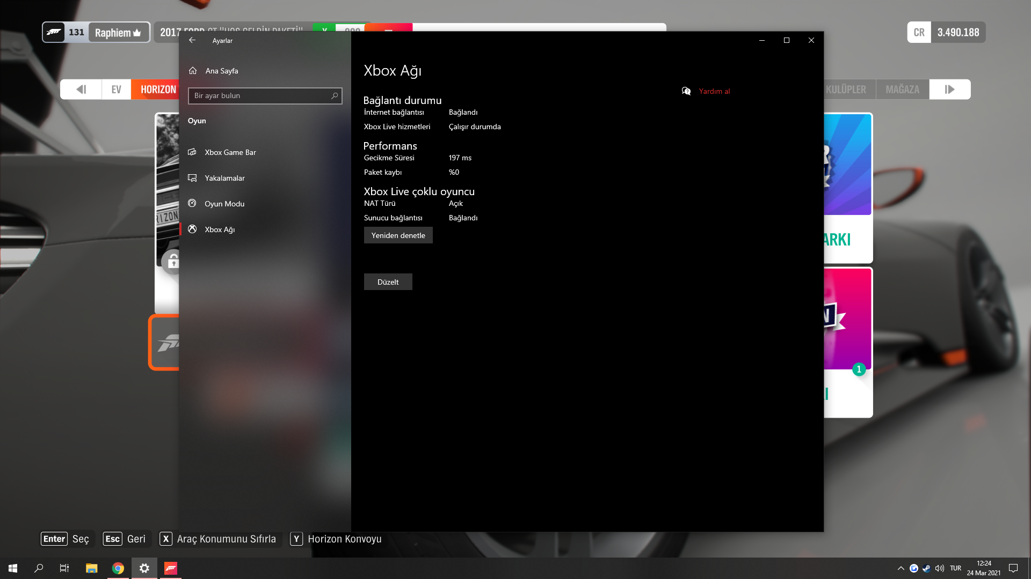Screen dimensions: 1031x579
Task: Open Xbox Game Bar settings
Action: pyautogui.click(x=230, y=152)
